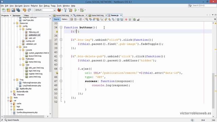This screenshot has height=122, width=217.
Task: Collapse the Resources folder node
Action: click(x=14, y=23)
